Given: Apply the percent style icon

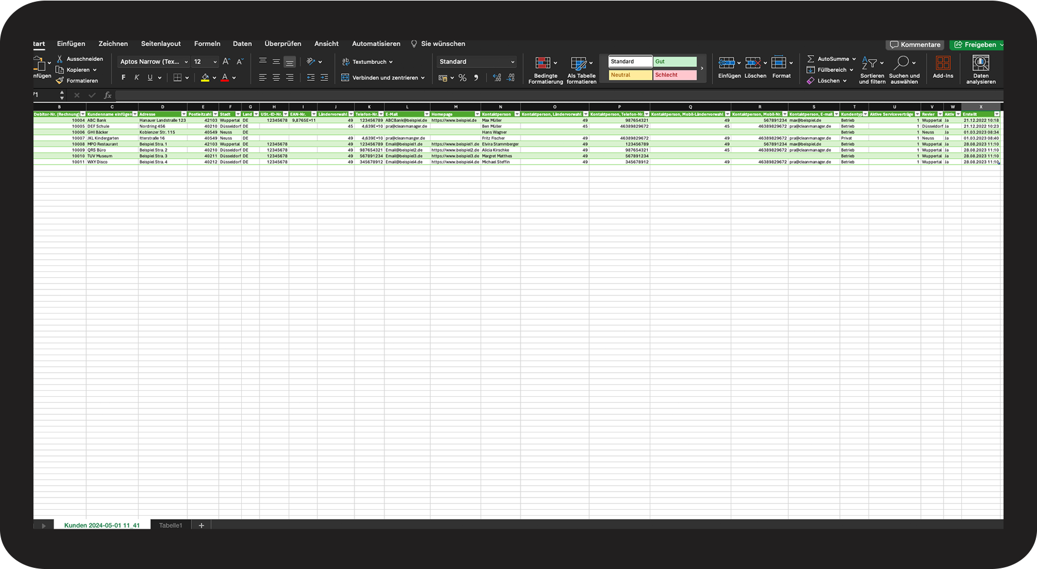Looking at the screenshot, I should [462, 78].
